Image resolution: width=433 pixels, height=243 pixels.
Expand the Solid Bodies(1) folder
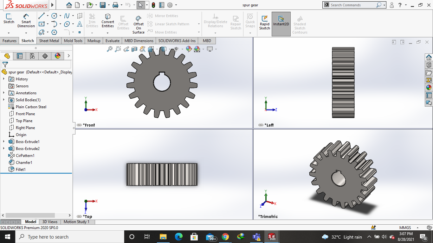tap(4, 100)
